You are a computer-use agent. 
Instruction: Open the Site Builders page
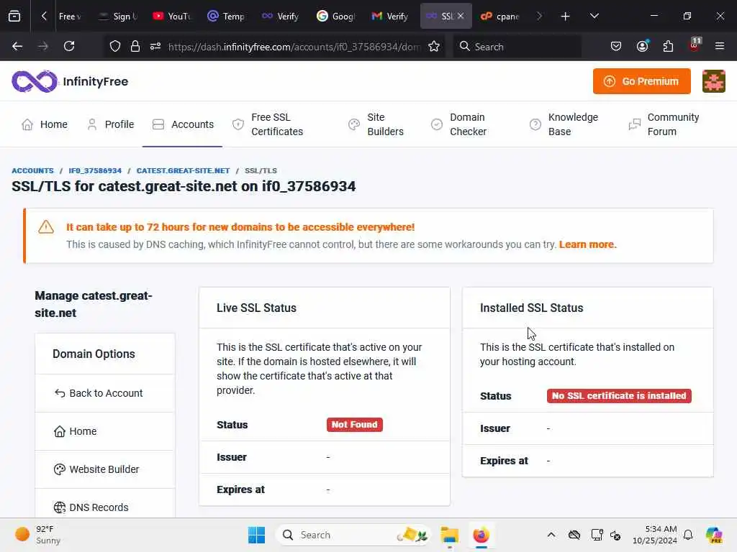[x=376, y=124]
